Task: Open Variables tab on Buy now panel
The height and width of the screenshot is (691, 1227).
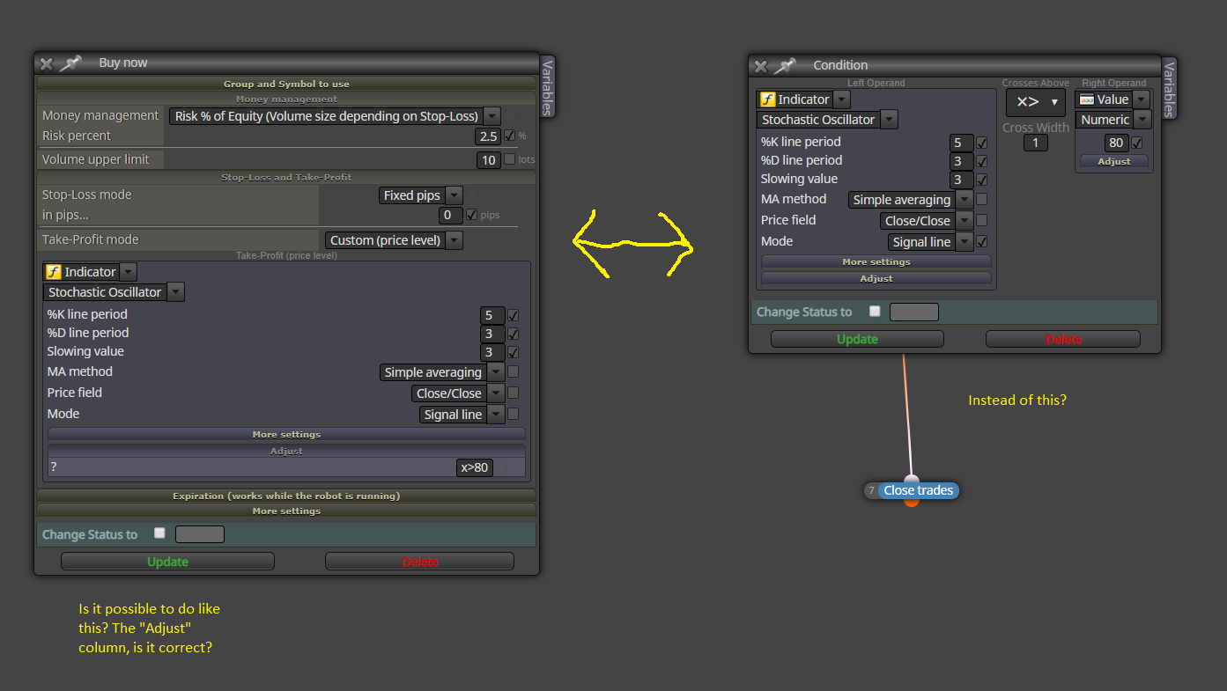Action: pos(547,86)
